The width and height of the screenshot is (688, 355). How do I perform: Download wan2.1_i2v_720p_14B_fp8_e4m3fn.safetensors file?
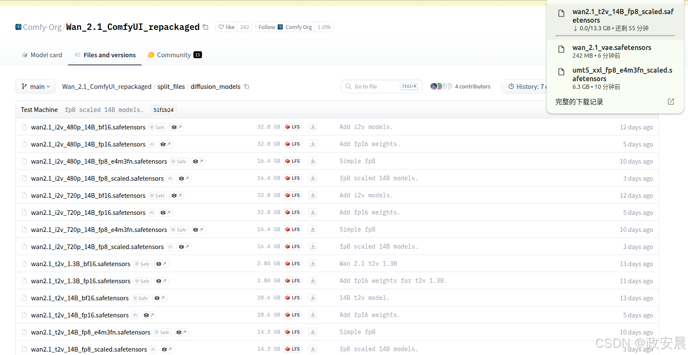point(313,229)
